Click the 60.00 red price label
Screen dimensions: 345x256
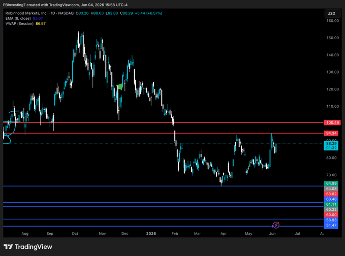(331, 215)
